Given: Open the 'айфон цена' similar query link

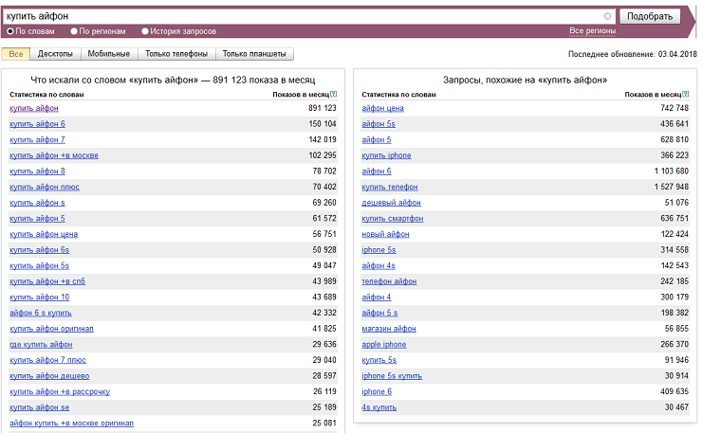Looking at the screenshot, I should [383, 108].
